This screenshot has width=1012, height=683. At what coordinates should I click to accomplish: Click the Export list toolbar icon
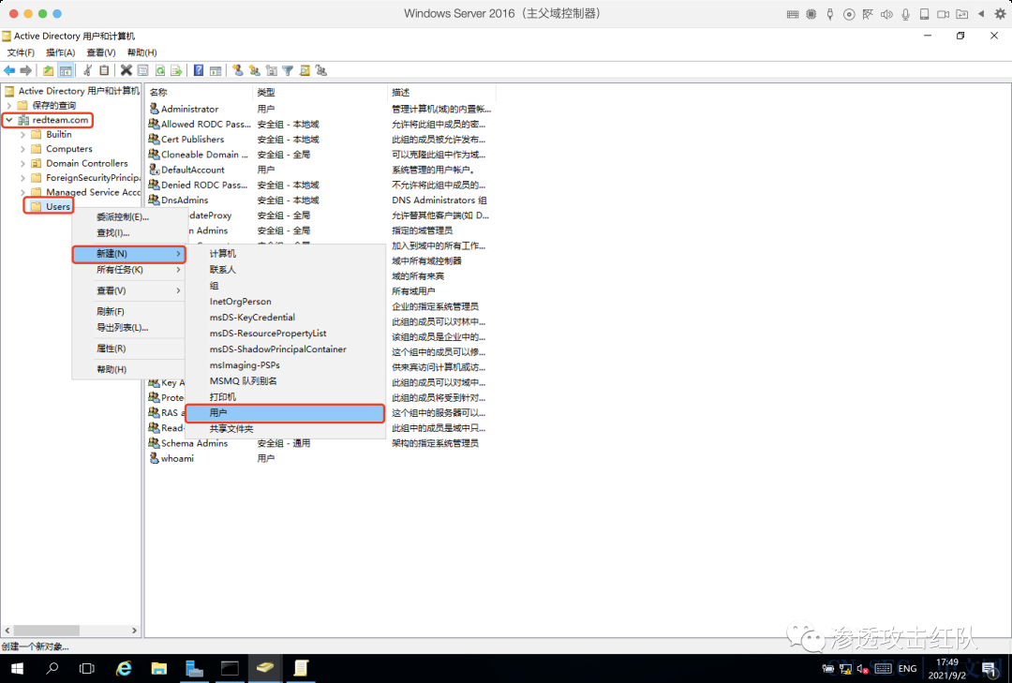pos(176,70)
